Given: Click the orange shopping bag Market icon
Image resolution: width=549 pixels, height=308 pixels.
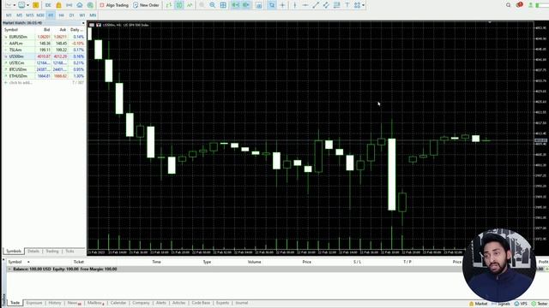Looking at the screenshot, I should [59, 5].
